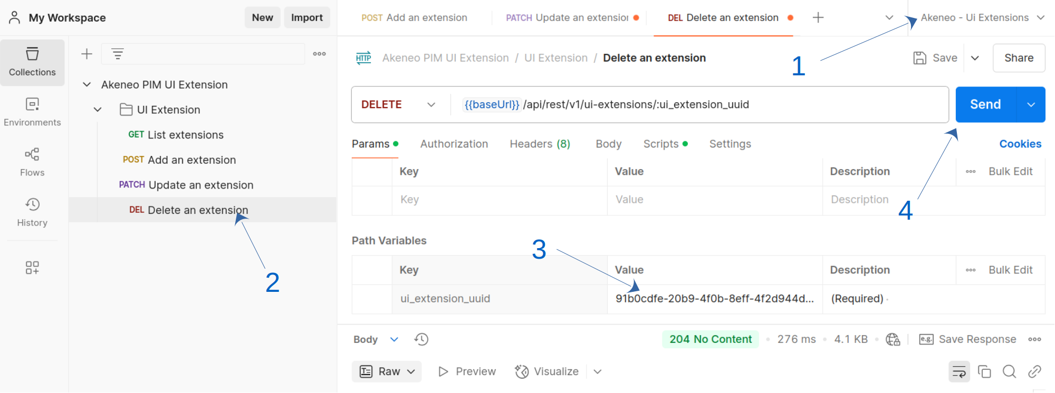
Task: Switch to the Authorization tab
Action: pos(454,144)
